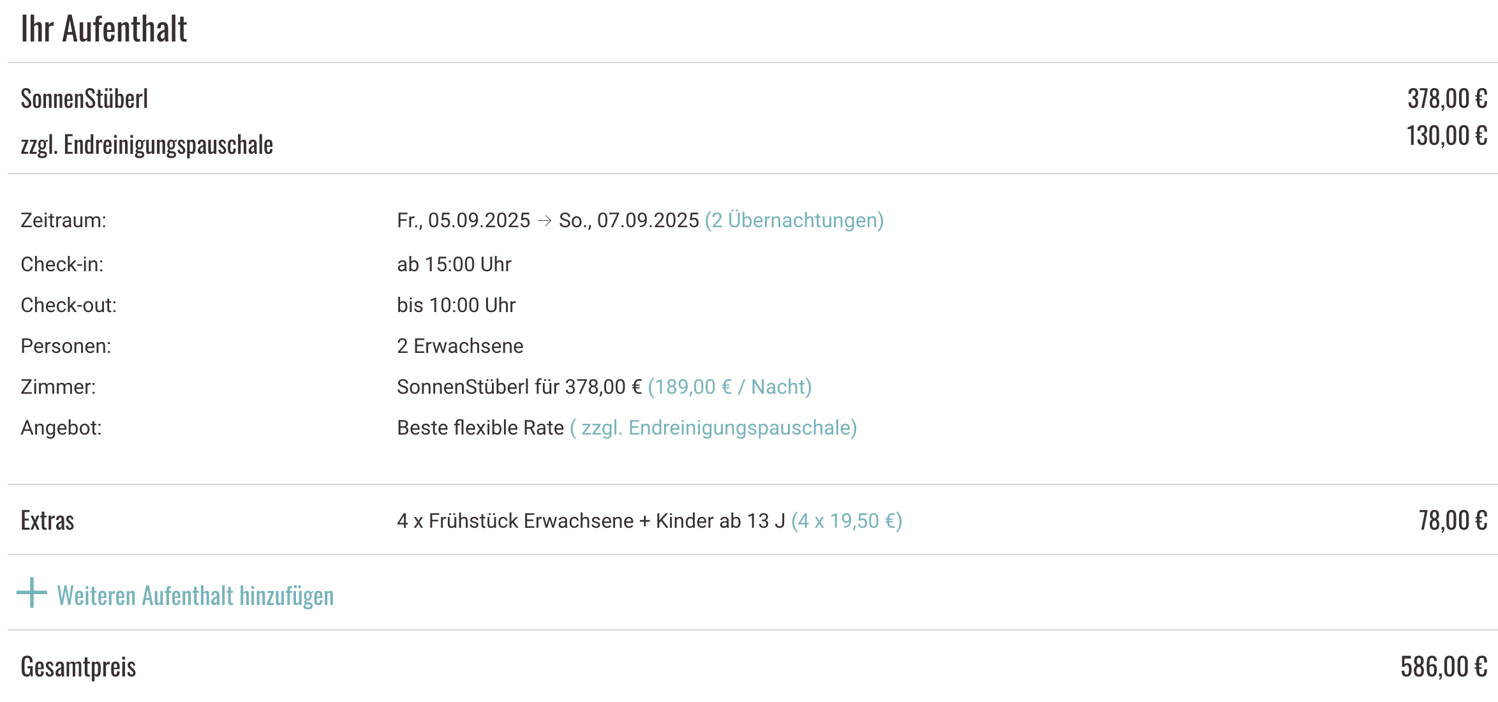Click the 378,00 € room price
Viewport: 1498px width, 702px height.
[1447, 98]
